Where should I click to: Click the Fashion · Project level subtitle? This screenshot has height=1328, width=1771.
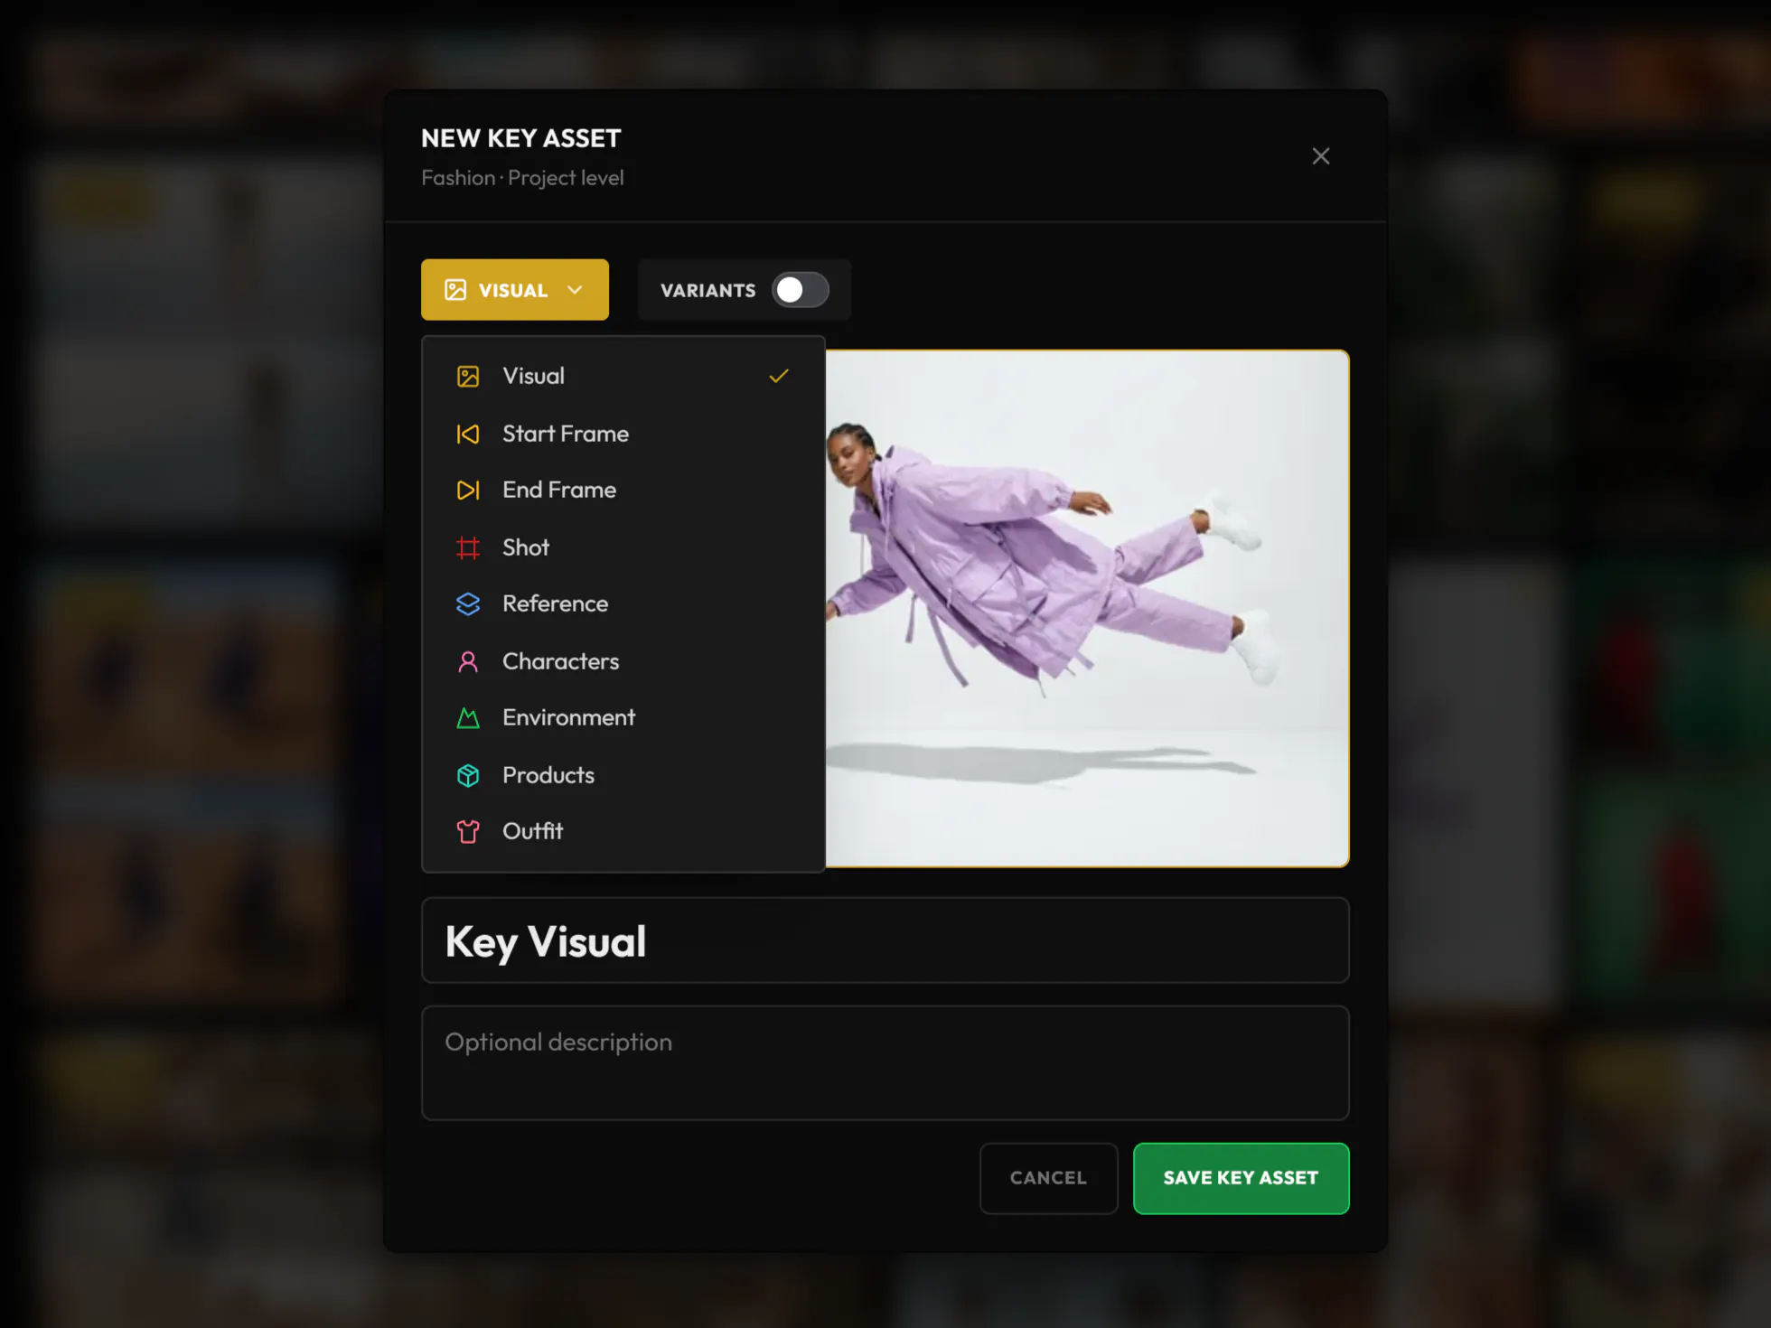point(522,178)
